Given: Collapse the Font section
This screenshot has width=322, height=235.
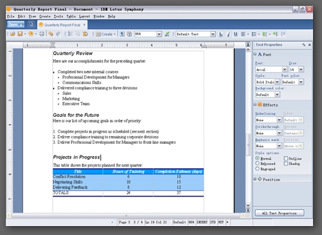Looking at the screenshot, I should coord(255,54).
